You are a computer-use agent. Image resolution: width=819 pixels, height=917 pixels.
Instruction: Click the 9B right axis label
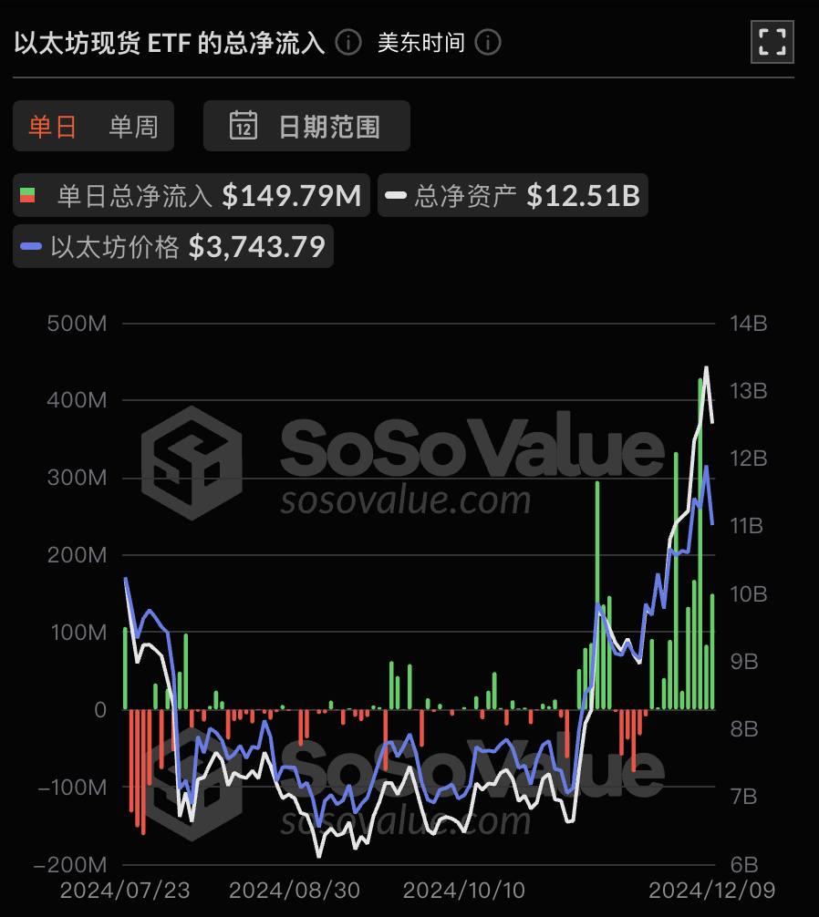point(744,662)
